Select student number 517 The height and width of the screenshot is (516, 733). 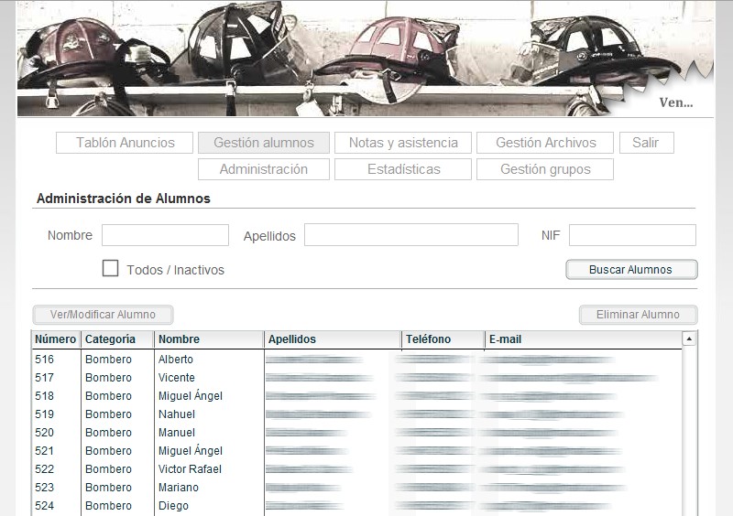coord(44,378)
